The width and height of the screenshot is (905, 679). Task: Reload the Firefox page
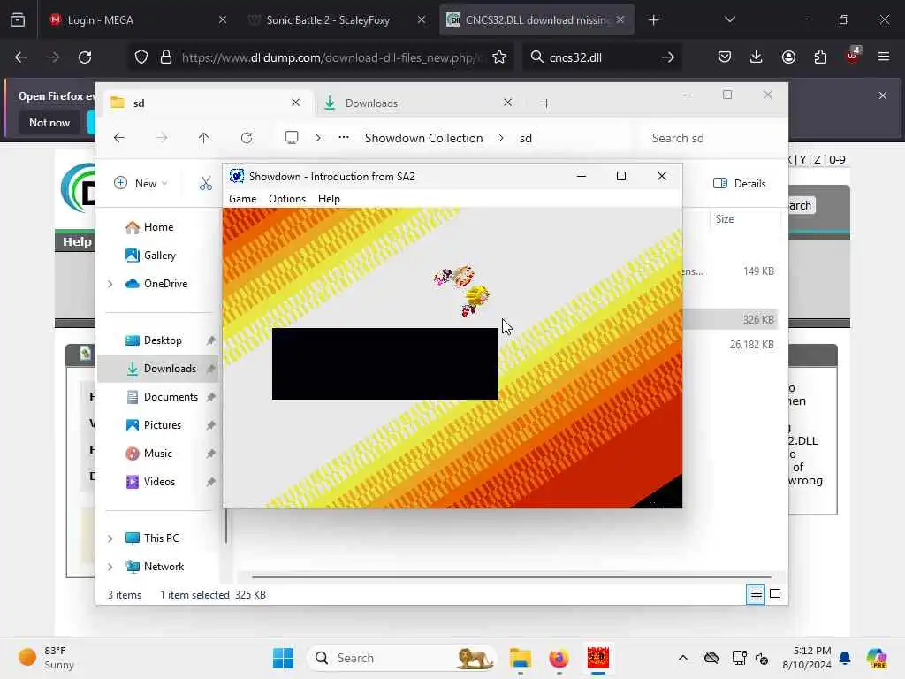coord(85,57)
